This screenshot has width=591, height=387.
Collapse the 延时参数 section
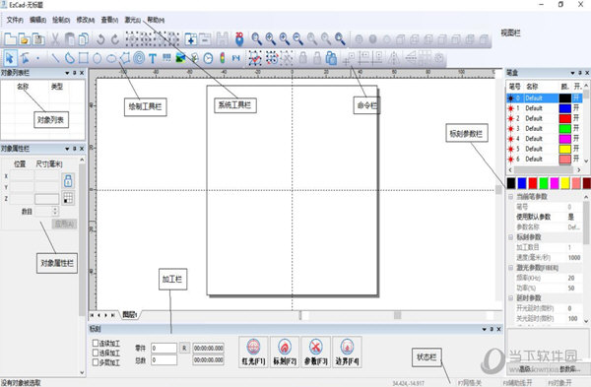(x=510, y=298)
